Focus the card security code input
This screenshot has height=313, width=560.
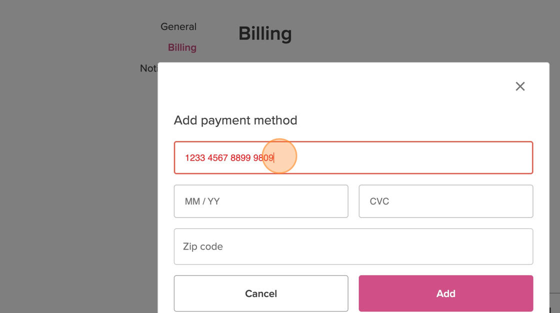[x=445, y=201]
